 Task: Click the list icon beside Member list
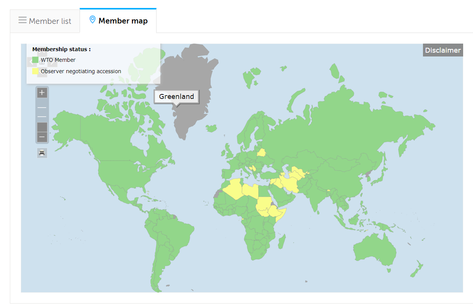pos(22,20)
